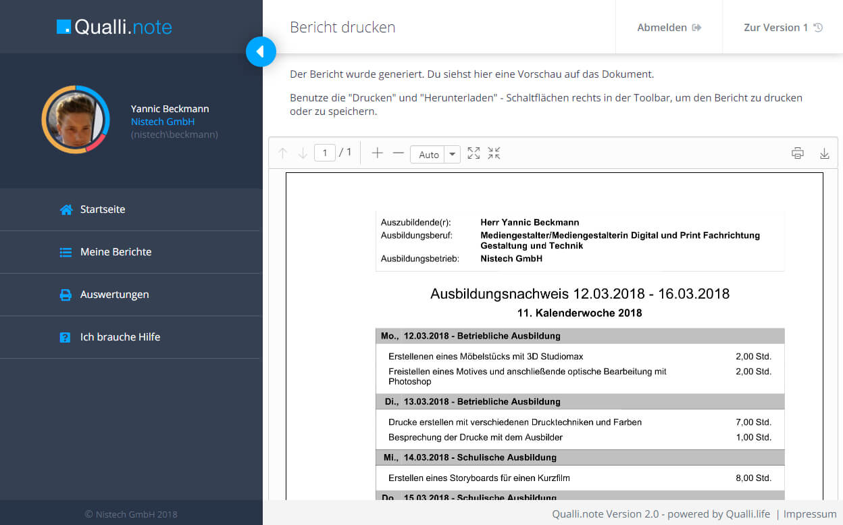This screenshot has width=843, height=525.
Task: Click the shrink/exit fullscreen icon
Action: [494, 153]
